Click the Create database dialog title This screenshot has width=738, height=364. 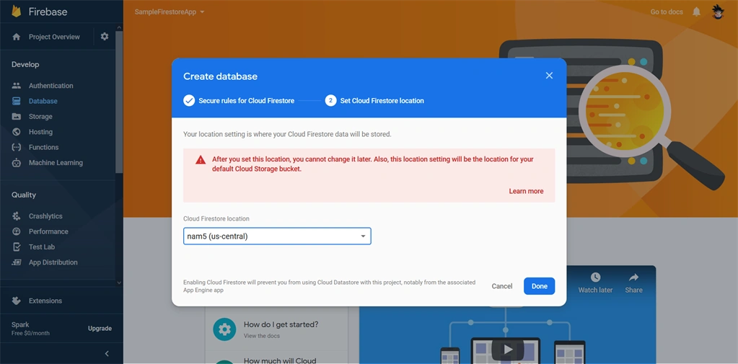click(x=220, y=76)
